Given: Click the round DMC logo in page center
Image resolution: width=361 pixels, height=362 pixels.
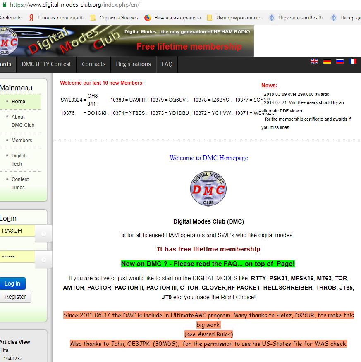Looking at the screenshot, I should coord(208,189).
